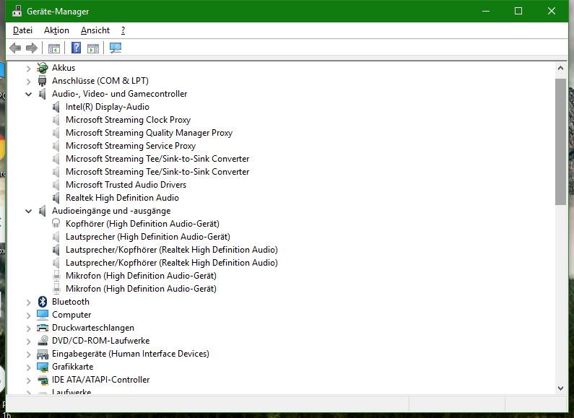Open the Datei menu
The height and width of the screenshot is (418, 574).
tap(22, 30)
